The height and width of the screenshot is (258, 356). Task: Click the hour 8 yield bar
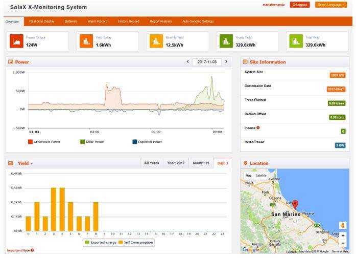(x=96, y=217)
